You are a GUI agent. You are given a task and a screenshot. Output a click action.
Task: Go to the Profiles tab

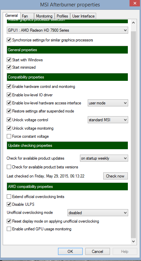click(x=62, y=16)
